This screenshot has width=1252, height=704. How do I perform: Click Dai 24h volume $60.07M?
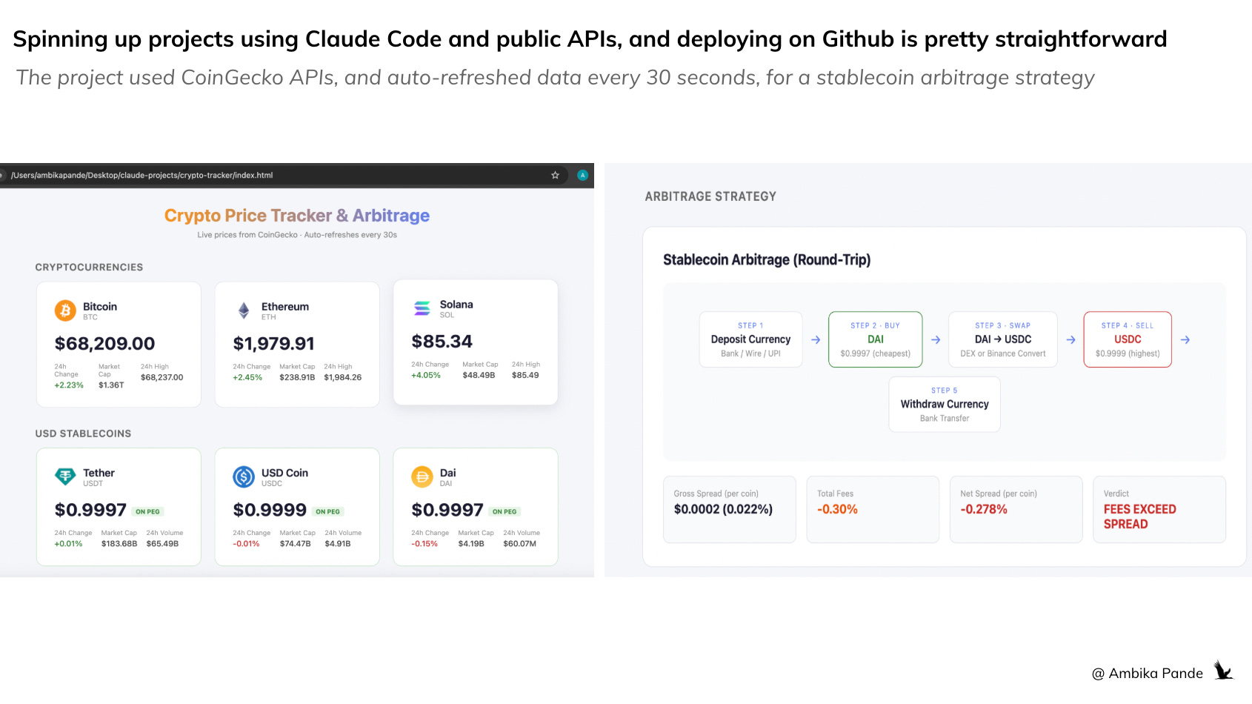[519, 544]
